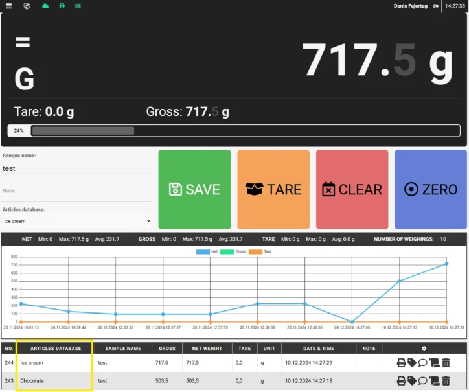Click the chart point at 09.12.2024 14:37:05
The image size is (469, 392).
[352, 322]
